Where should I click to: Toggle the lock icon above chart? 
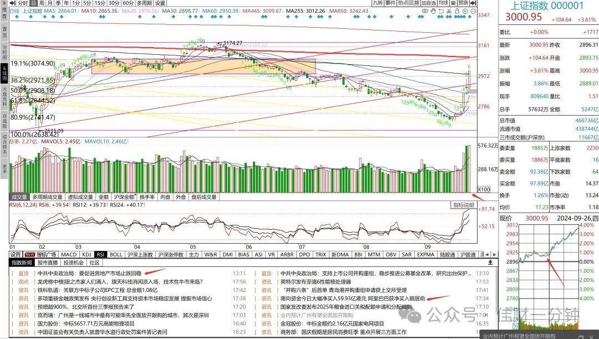point(457,11)
